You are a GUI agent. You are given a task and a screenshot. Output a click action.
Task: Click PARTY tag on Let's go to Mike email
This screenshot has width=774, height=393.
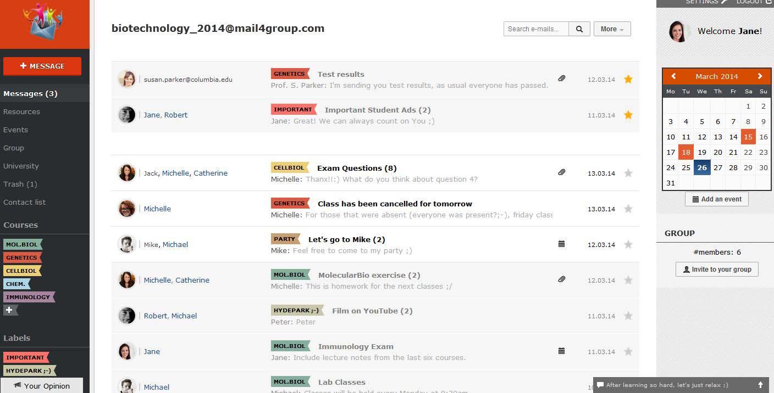point(285,239)
